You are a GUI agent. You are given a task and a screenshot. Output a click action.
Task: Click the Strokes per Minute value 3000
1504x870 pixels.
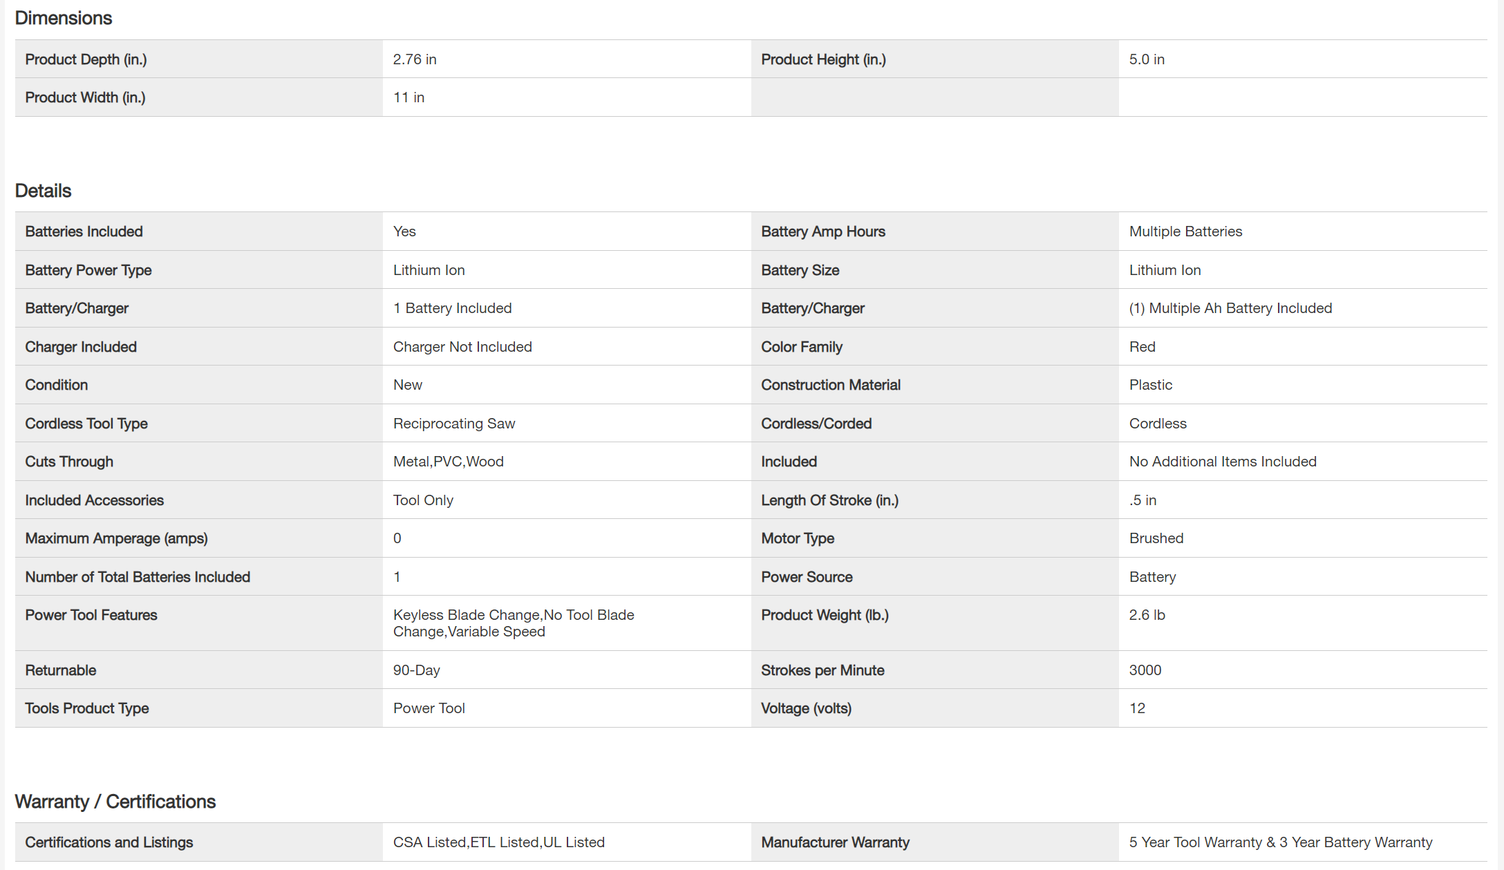point(1145,670)
